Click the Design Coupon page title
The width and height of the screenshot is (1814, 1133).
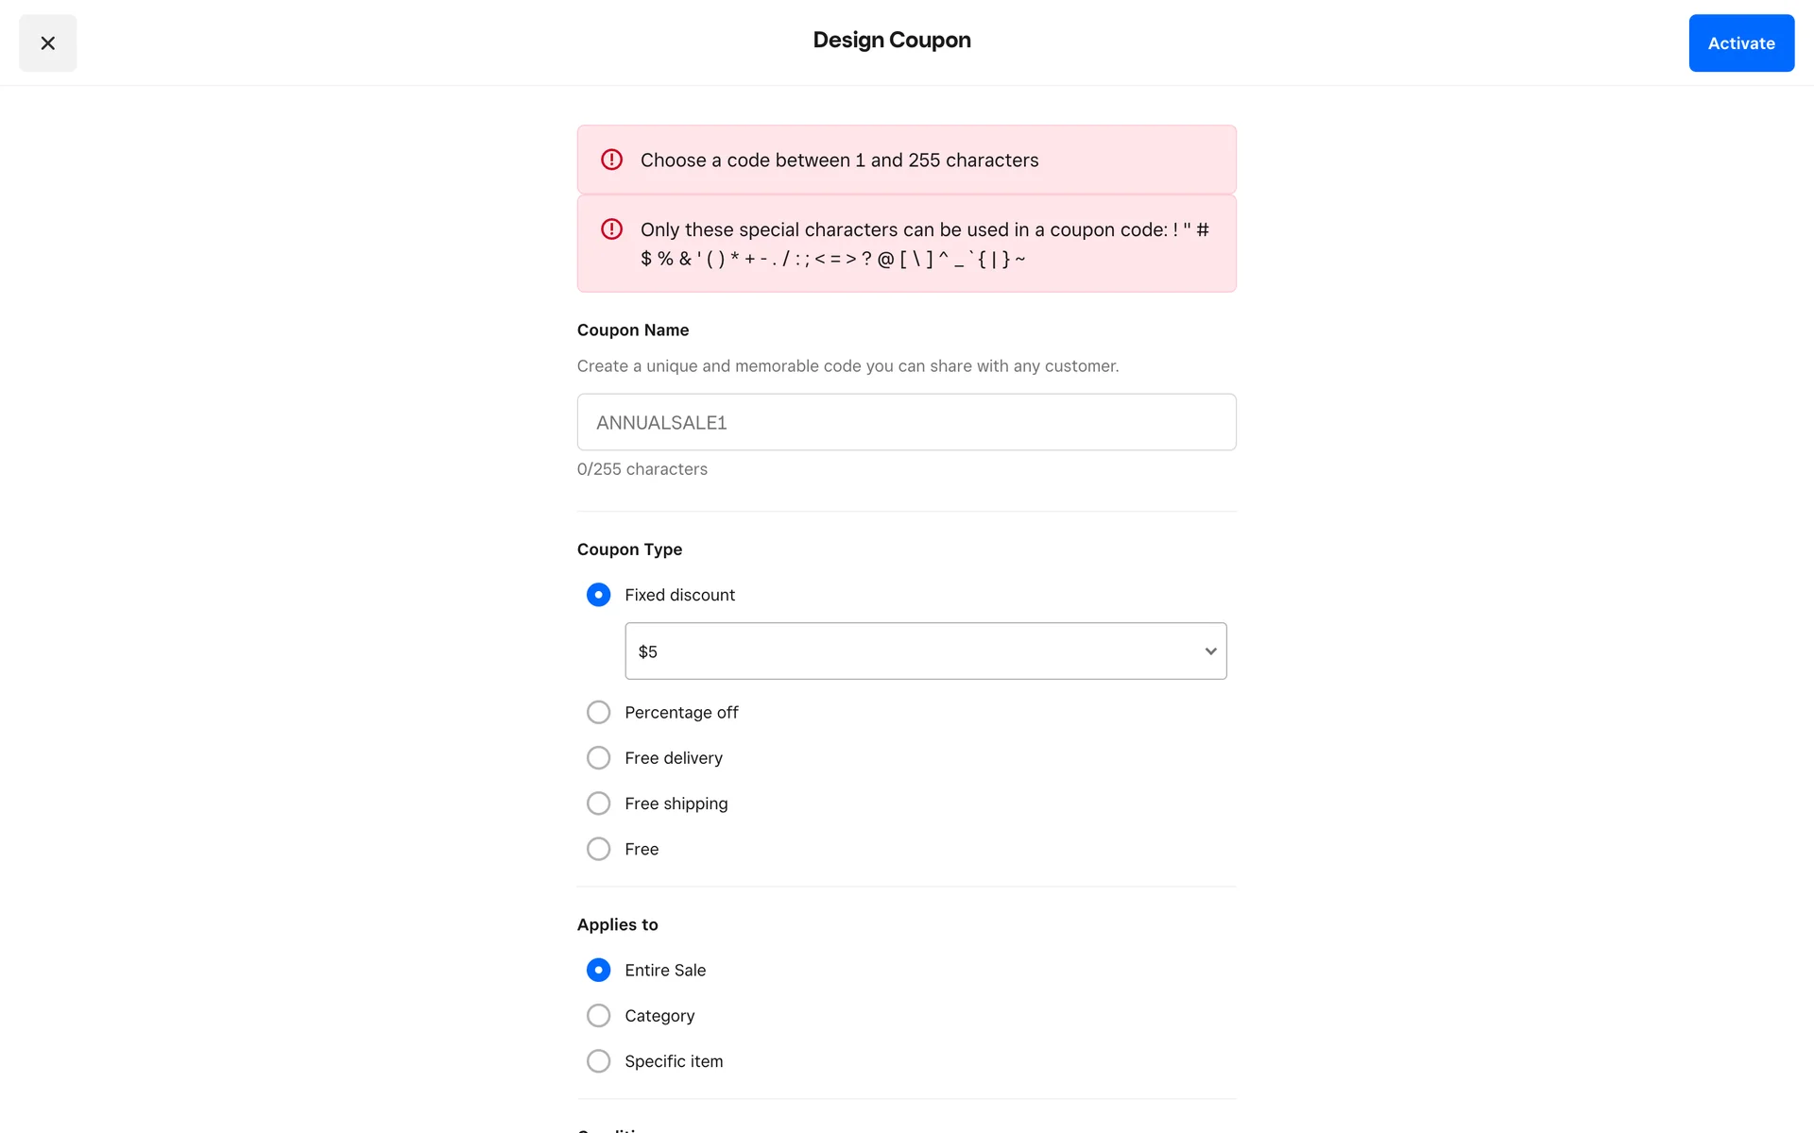click(x=892, y=41)
